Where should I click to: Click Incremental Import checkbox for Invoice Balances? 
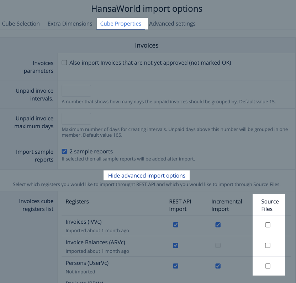pyautogui.click(x=218, y=245)
